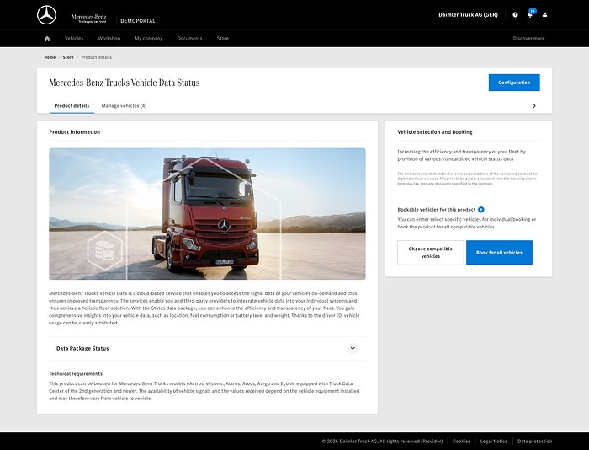The image size is (589, 450).
Task: Click the Mercedes-Benz star logo
Action: pos(46,15)
